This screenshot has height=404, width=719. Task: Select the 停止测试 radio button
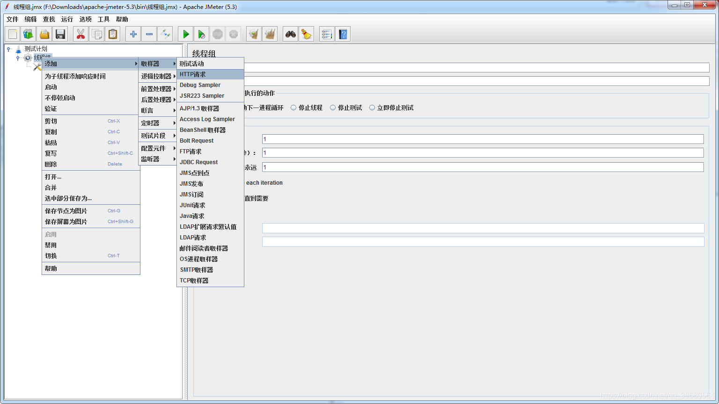click(x=333, y=108)
